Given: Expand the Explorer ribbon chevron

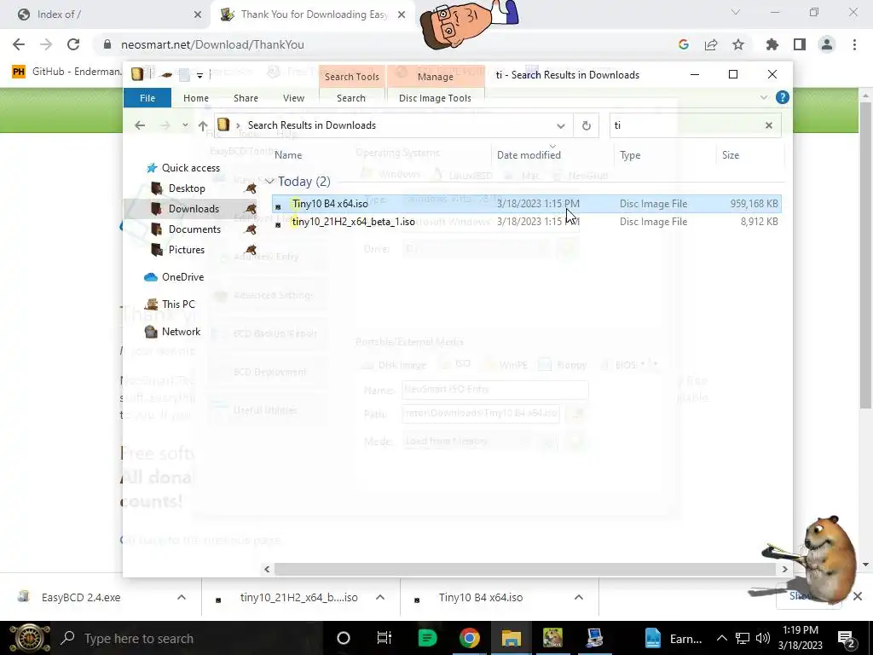Looking at the screenshot, I should pyautogui.click(x=763, y=97).
